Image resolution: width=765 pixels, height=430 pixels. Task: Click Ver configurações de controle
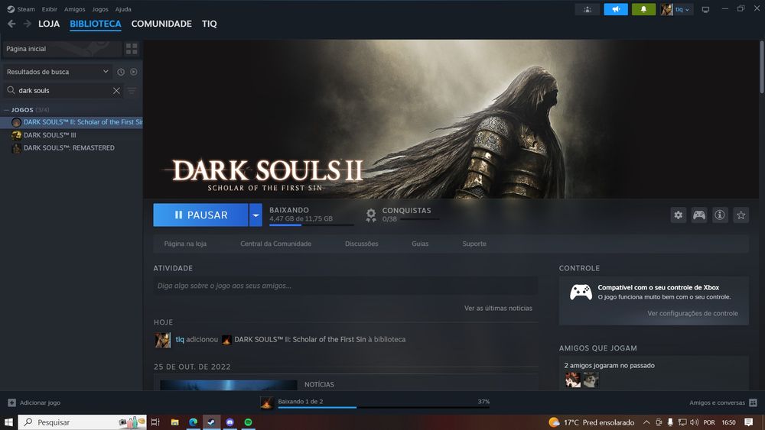coord(692,313)
